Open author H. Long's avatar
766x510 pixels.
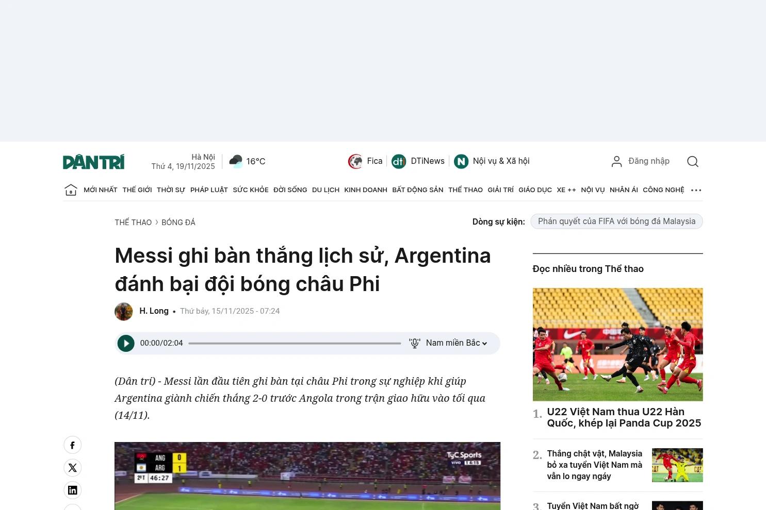tap(124, 312)
